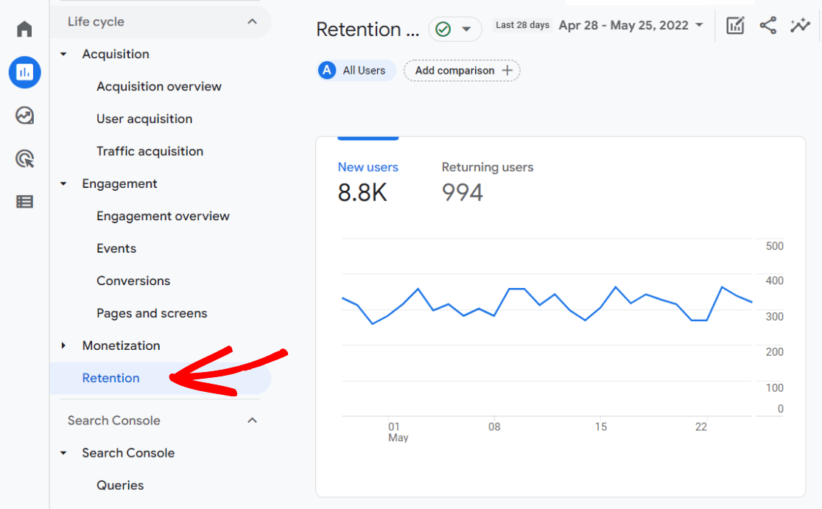
Task: Click the Realtime gauge icon in sidebar
Action: click(x=24, y=116)
